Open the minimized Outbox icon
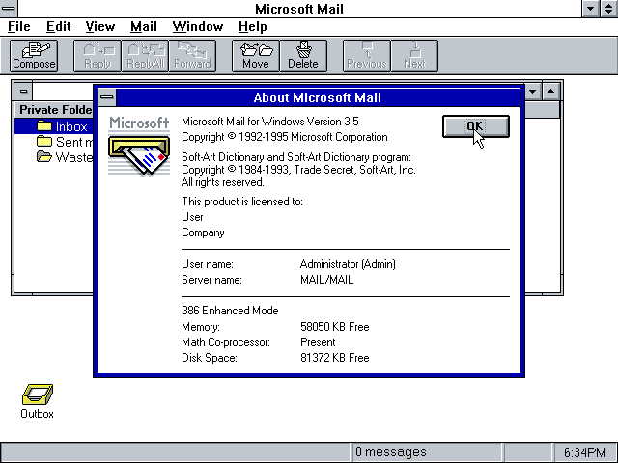 point(37,401)
